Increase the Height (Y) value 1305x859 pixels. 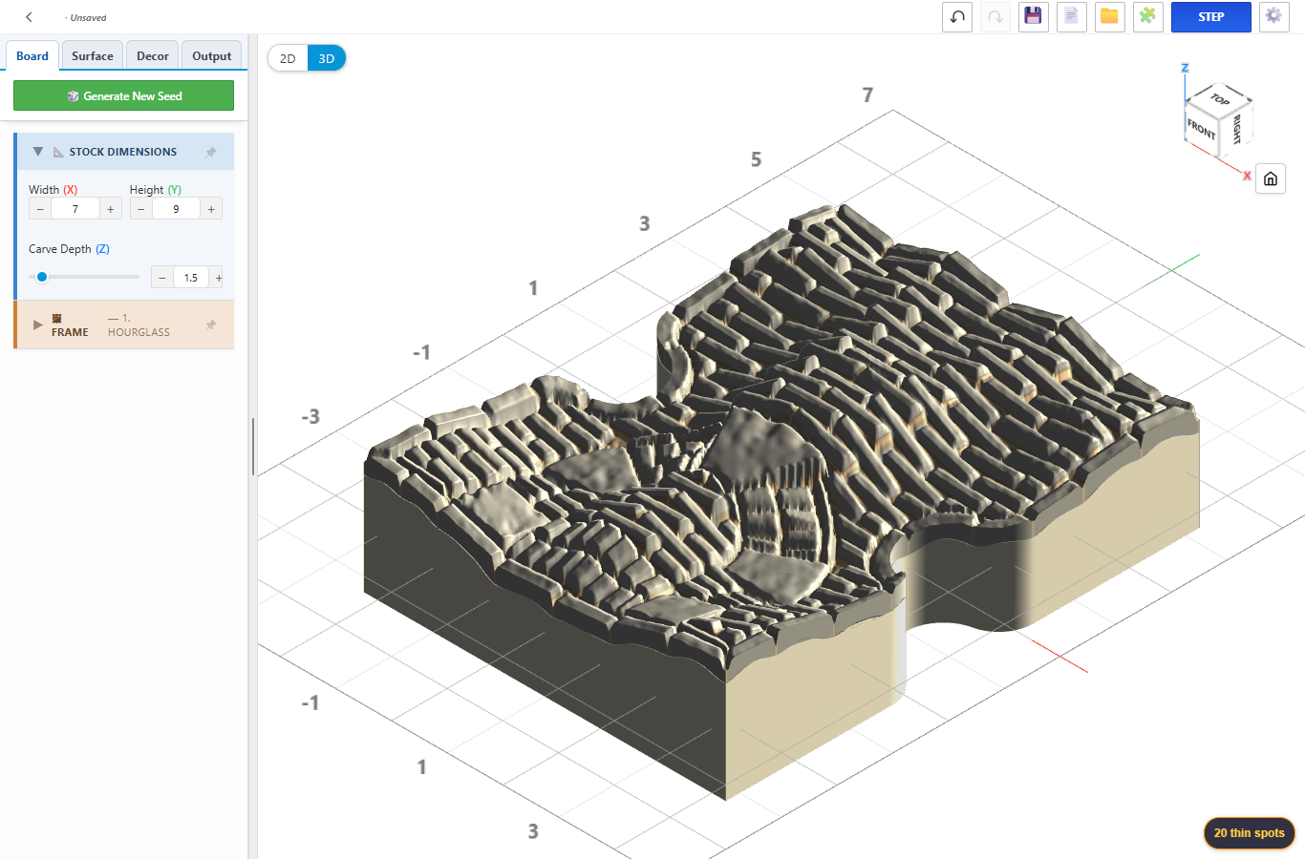tap(211, 209)
